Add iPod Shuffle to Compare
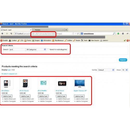The image size is (130, 130). (x=46, y=101)
